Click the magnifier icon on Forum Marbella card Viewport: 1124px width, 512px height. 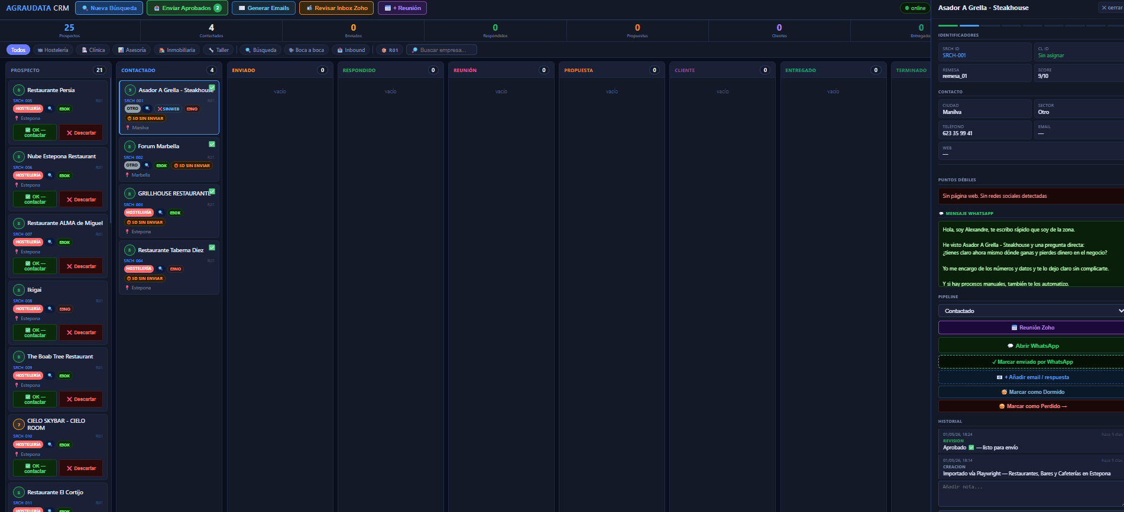coord(147,165)
